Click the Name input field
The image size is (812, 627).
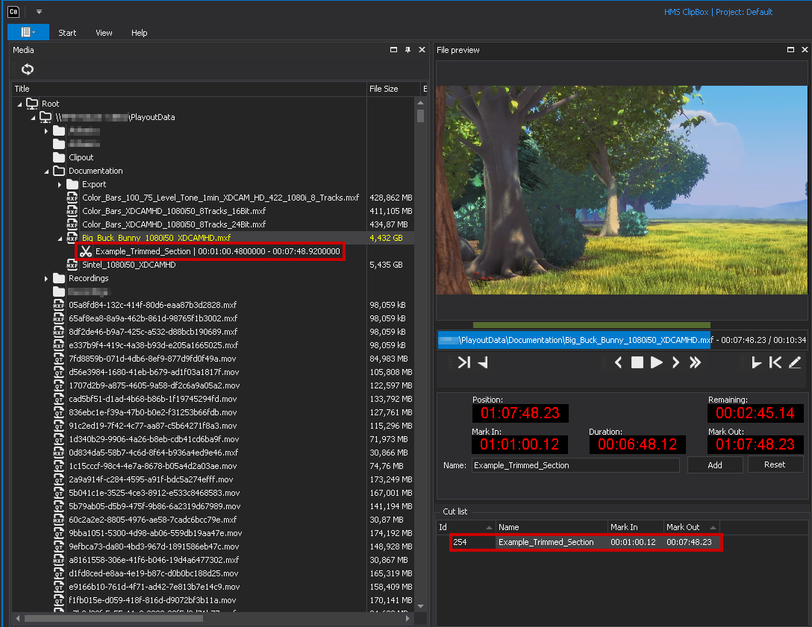click(575, 465)
